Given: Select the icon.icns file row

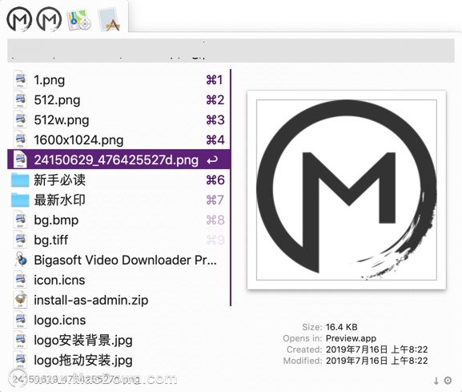Looking at the screenshot, I should [x=119, y=281].
